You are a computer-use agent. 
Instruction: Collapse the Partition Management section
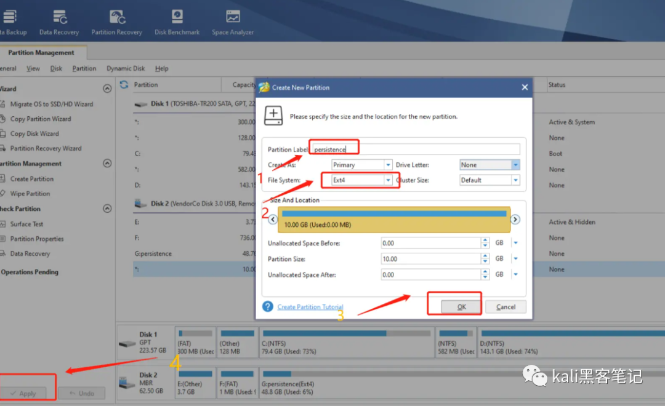click(107, 164)
